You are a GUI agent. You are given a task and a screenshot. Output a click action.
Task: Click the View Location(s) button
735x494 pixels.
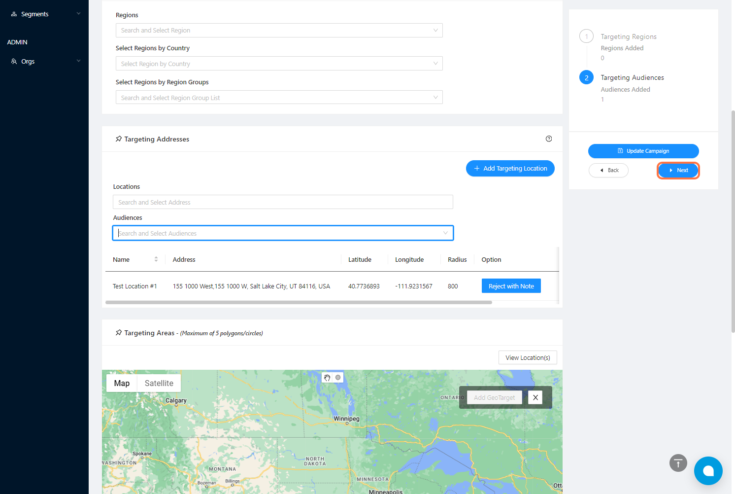coord(528,357)
